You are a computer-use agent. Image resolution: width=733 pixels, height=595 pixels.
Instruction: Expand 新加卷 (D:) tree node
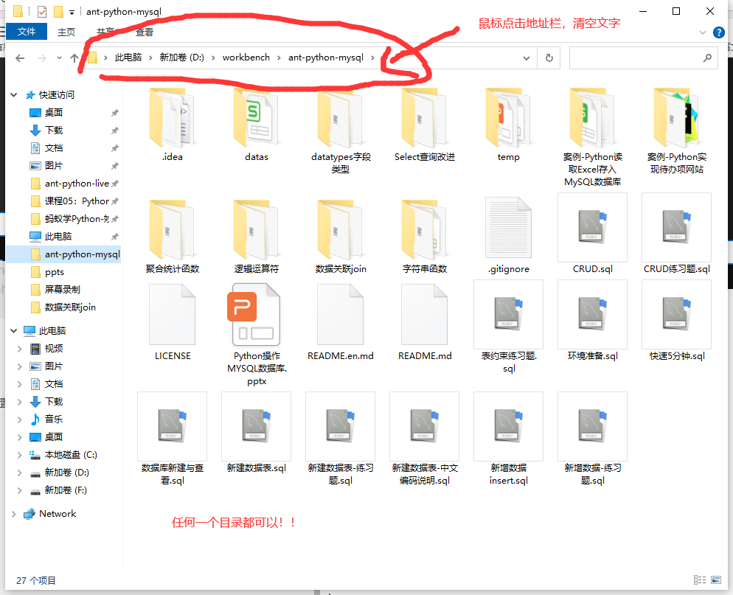20,473
